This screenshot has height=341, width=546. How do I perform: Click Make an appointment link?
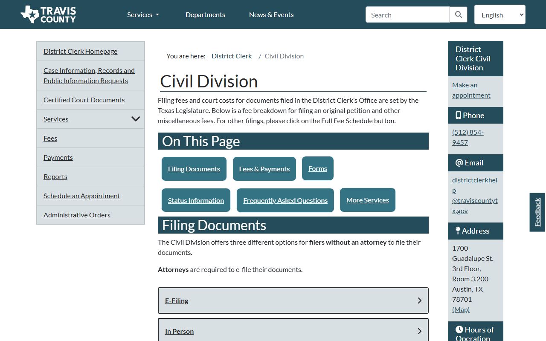(471, 90)
